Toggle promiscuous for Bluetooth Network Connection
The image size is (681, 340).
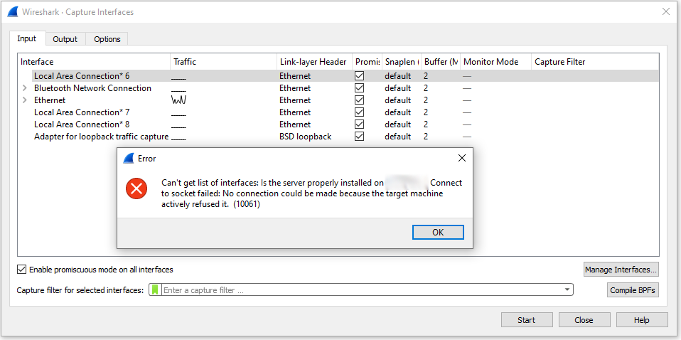click(359, 87)
